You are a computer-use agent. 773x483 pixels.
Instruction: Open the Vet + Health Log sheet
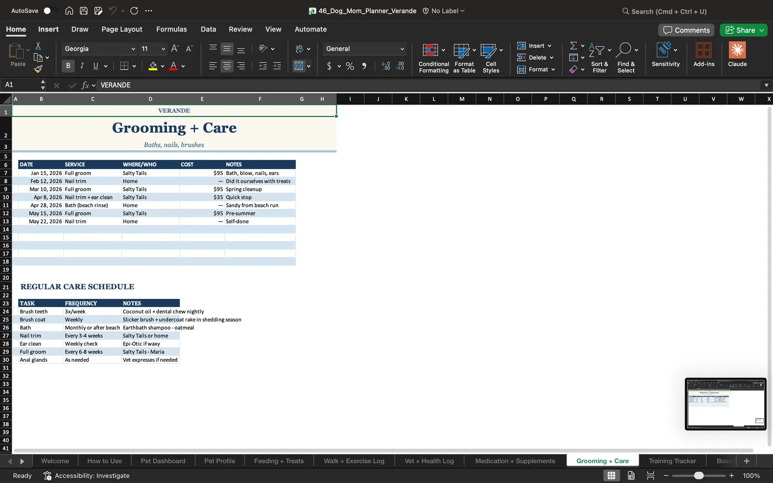click(x=429, y=461)
